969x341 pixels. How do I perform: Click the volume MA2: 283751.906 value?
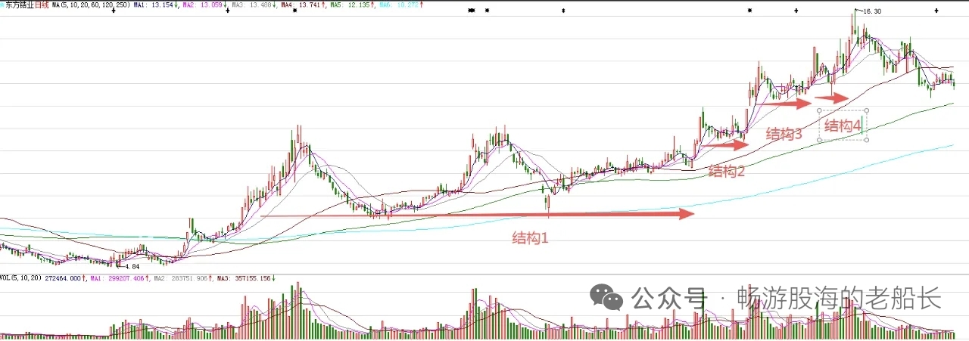pyautogui.click(x=182, y=278)
